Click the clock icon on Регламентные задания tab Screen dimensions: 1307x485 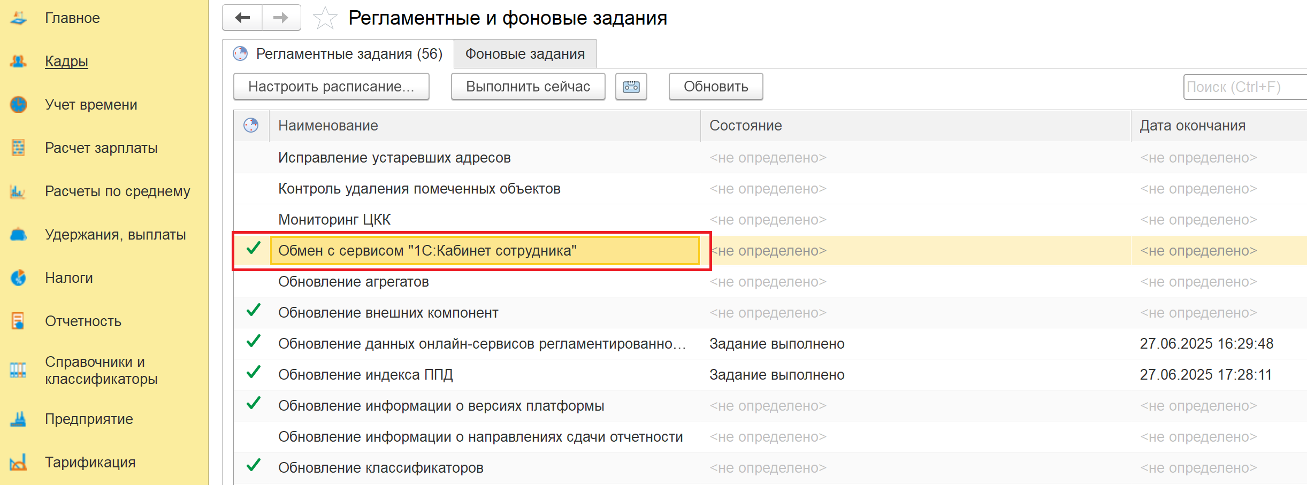[240, 53]
